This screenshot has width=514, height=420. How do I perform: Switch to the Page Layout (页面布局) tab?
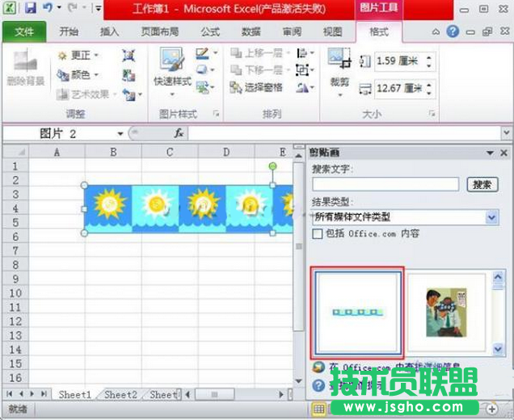tap(160, 31)
